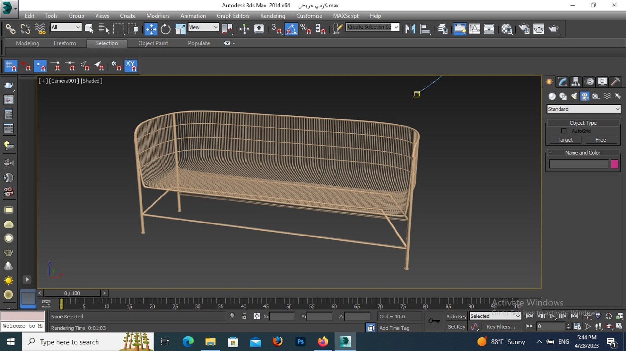Open the Motion command panel tab
The height and width of the screenshot is (351, 626).
[589, 82]
